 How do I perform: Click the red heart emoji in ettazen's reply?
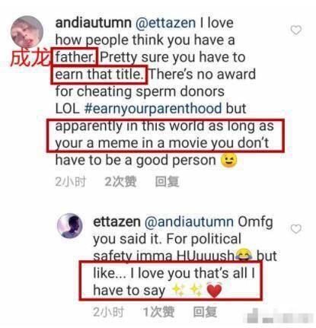pos(215,291)
